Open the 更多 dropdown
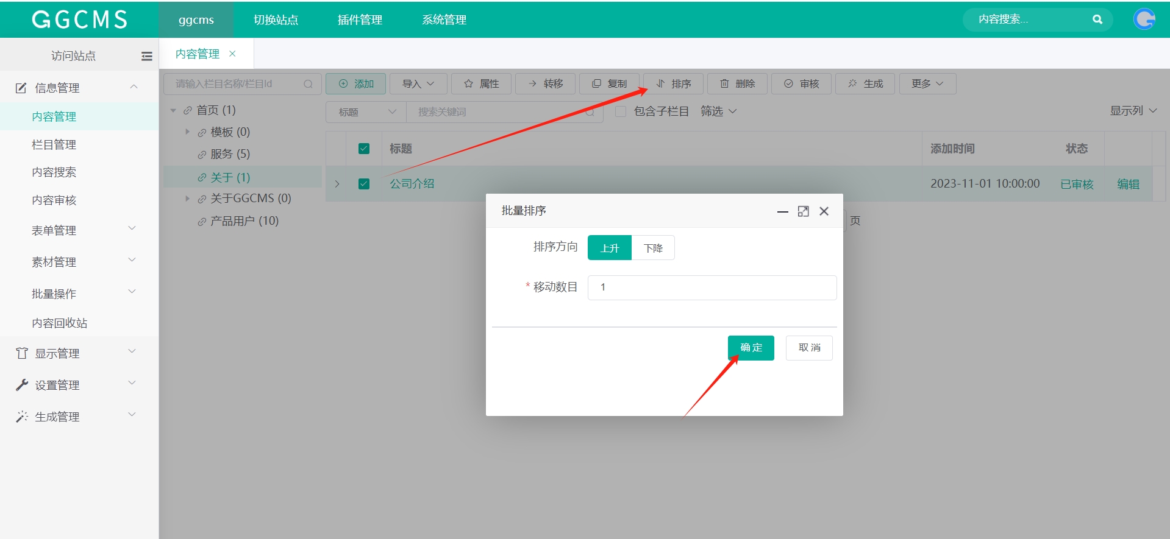1170x539 pixels. pos(927,84)
